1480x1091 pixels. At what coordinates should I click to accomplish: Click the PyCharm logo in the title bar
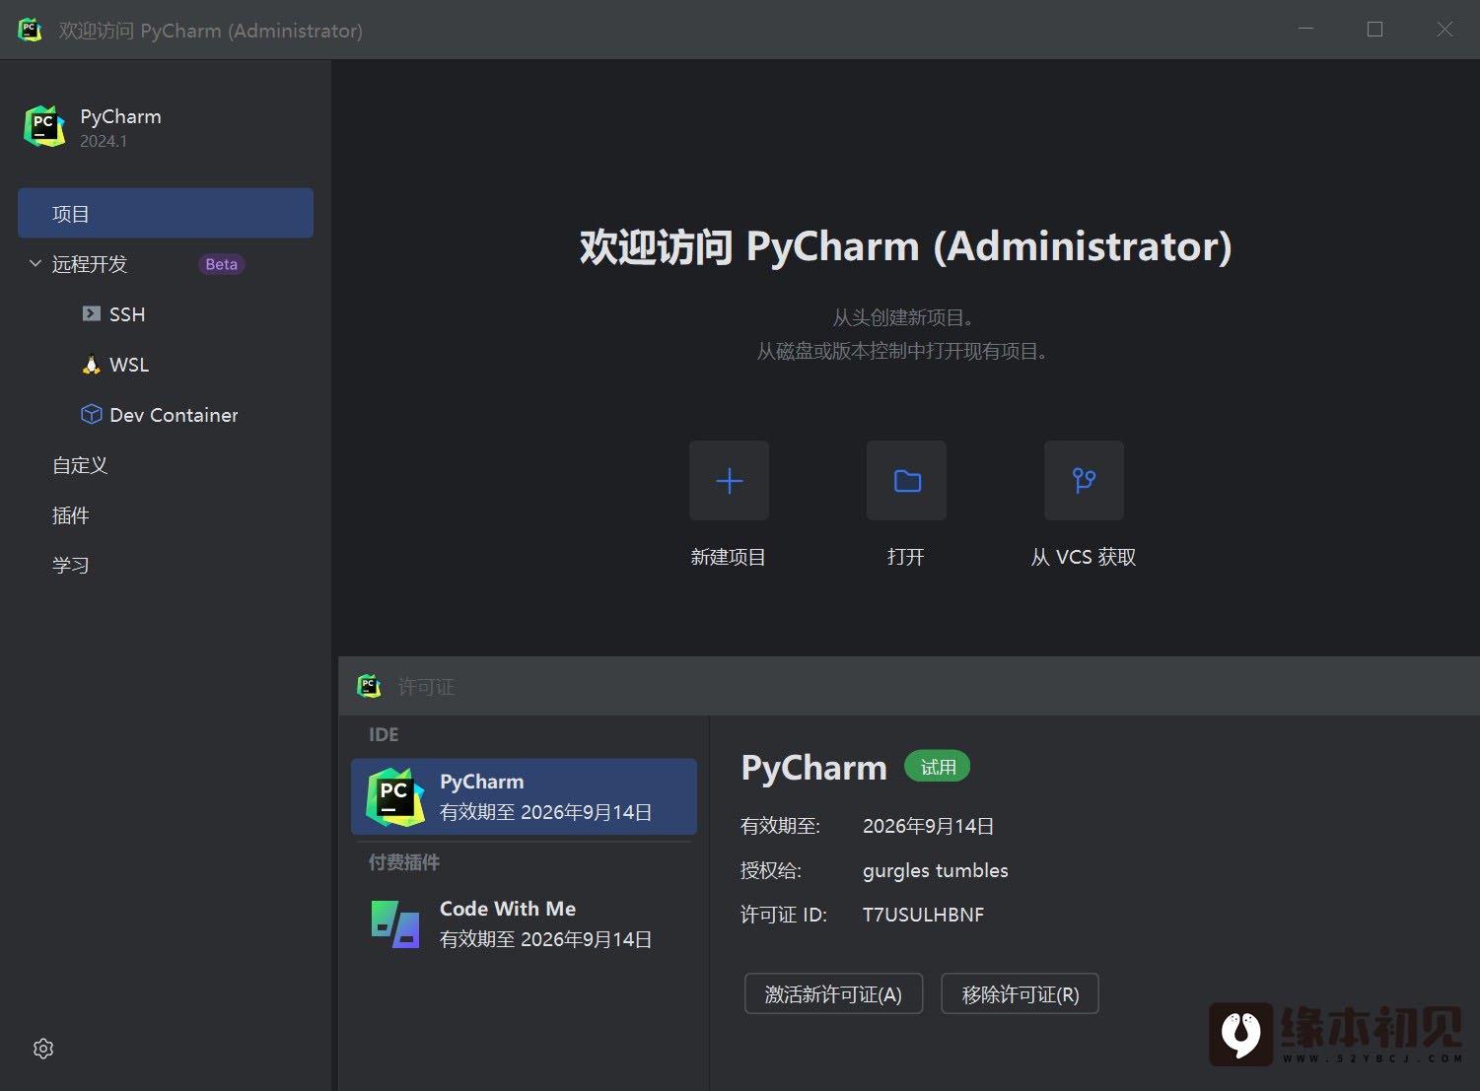(31, 30)
